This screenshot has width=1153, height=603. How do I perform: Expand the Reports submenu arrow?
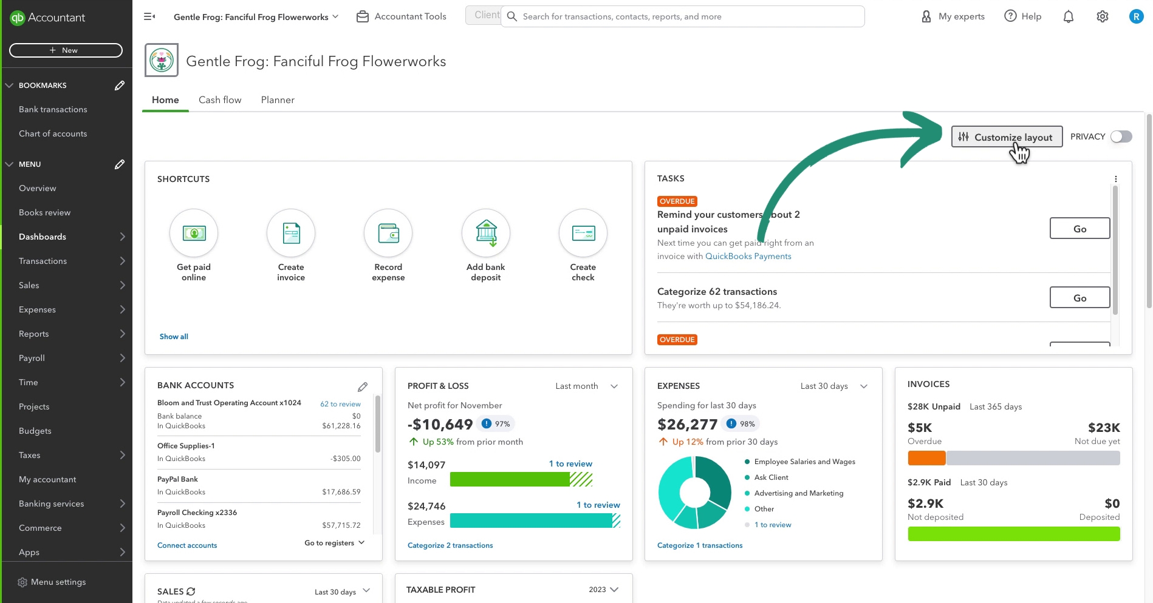122,334
